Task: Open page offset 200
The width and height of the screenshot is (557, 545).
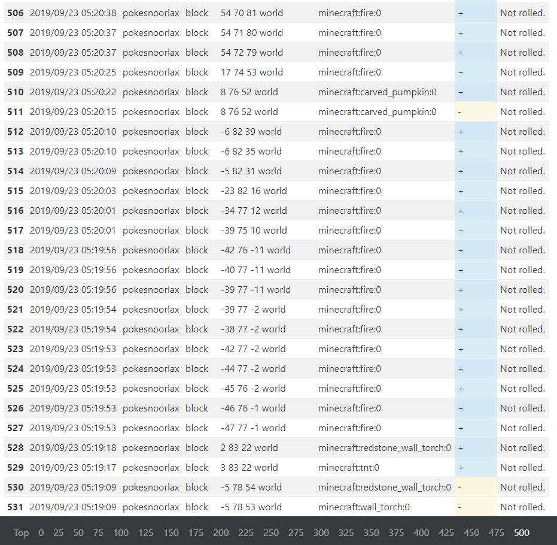Action: (221, 532)
